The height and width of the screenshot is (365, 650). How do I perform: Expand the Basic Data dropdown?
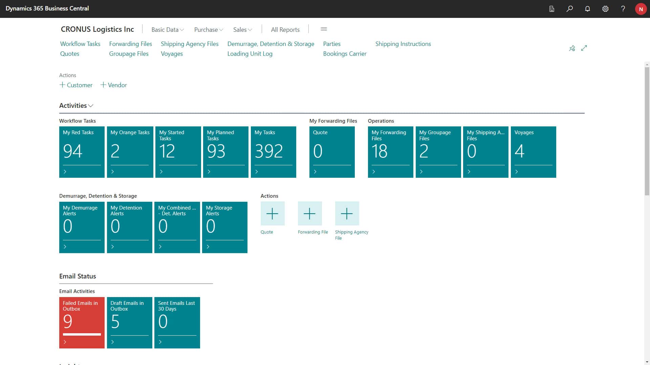point(168,30)
